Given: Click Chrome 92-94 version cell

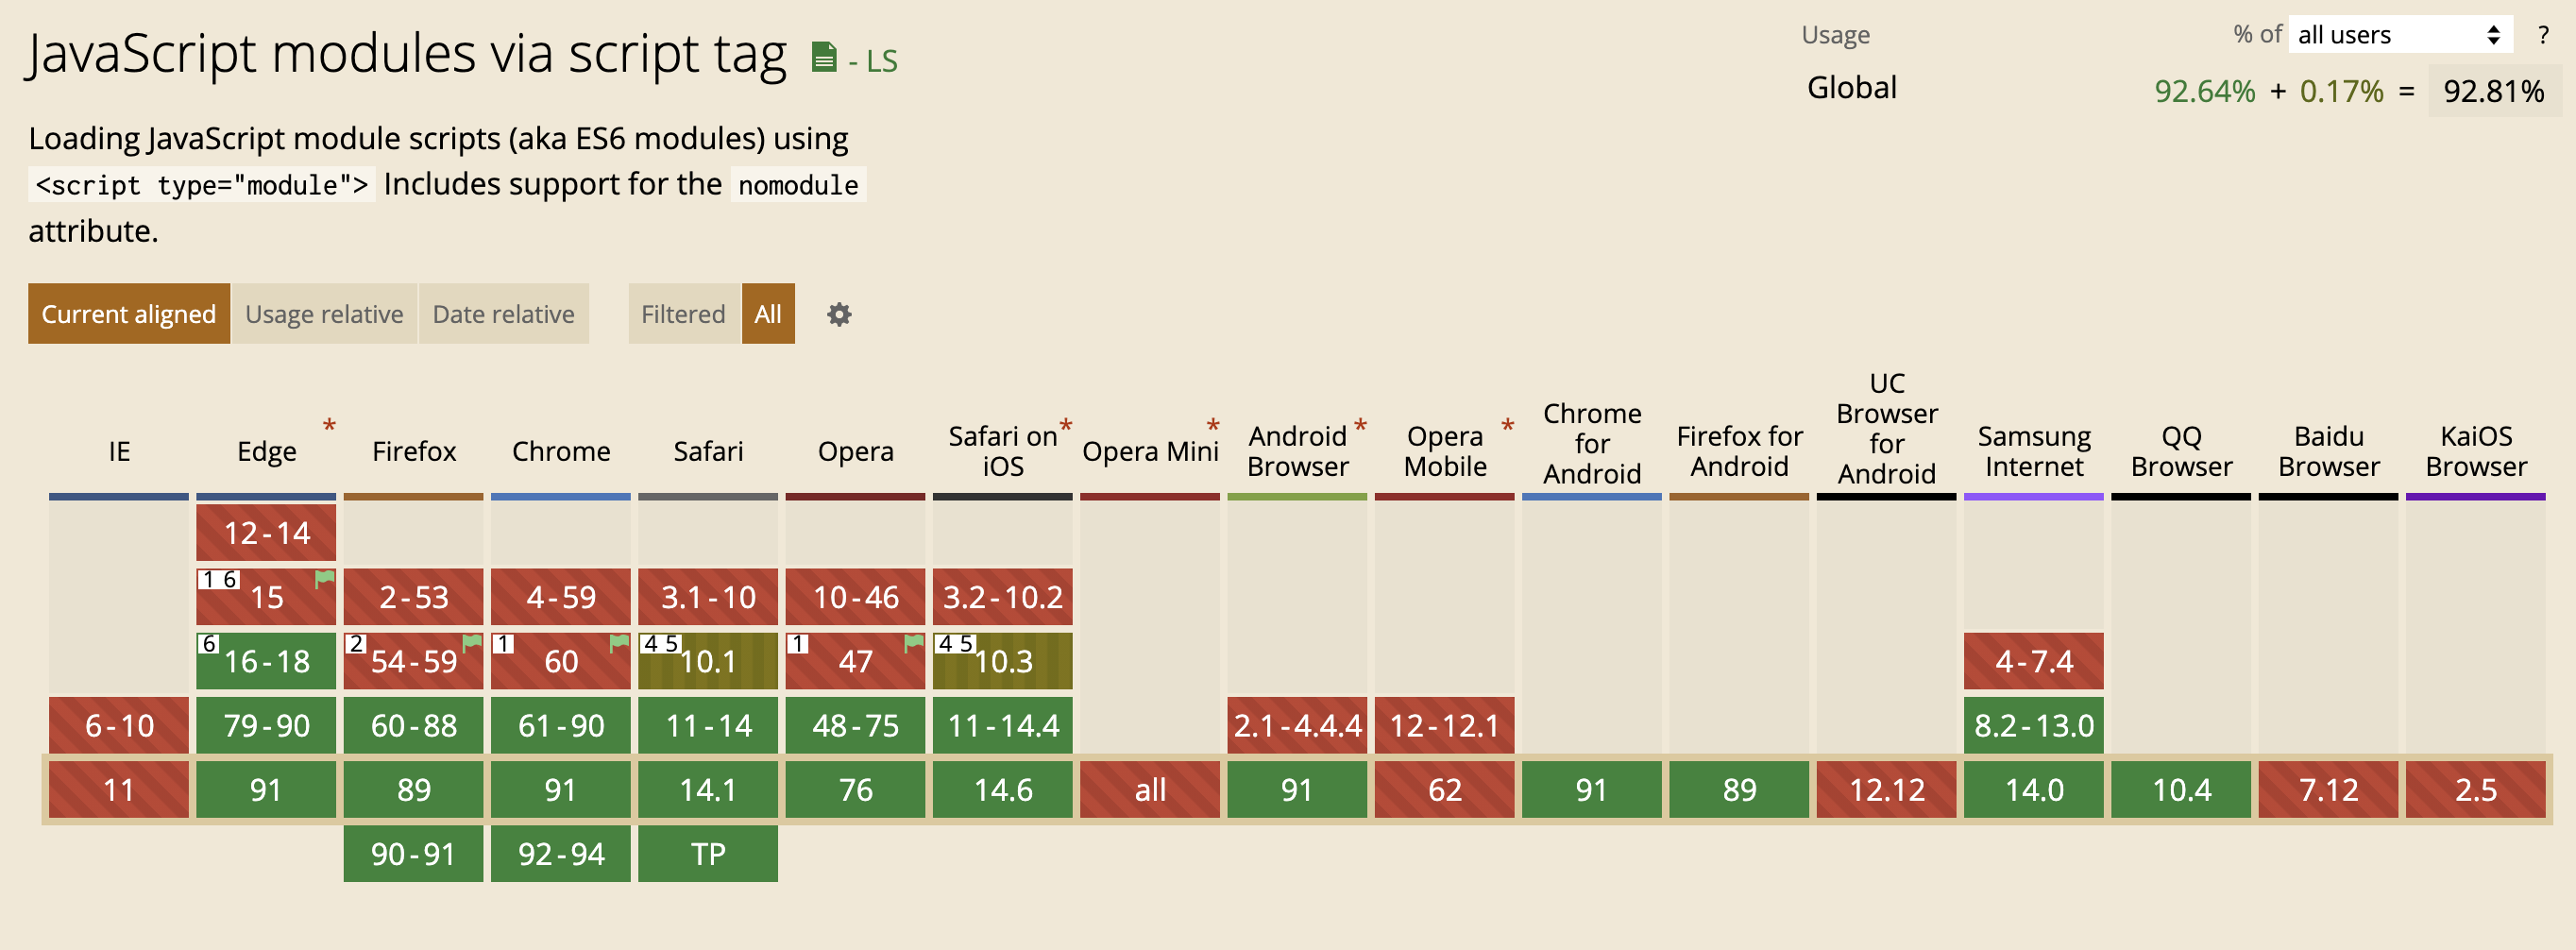Looking at the screenshot, I should coord(561,853).
